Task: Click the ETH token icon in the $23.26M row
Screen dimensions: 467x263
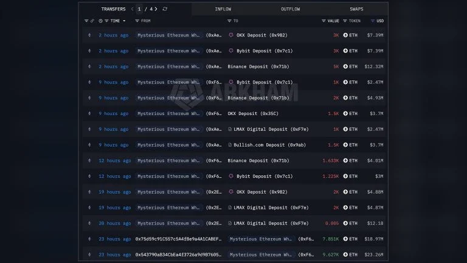Action: pyautogui.click(x=345, y=254)
